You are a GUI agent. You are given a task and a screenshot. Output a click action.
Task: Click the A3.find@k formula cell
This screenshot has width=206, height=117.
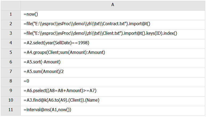[113, 101]
